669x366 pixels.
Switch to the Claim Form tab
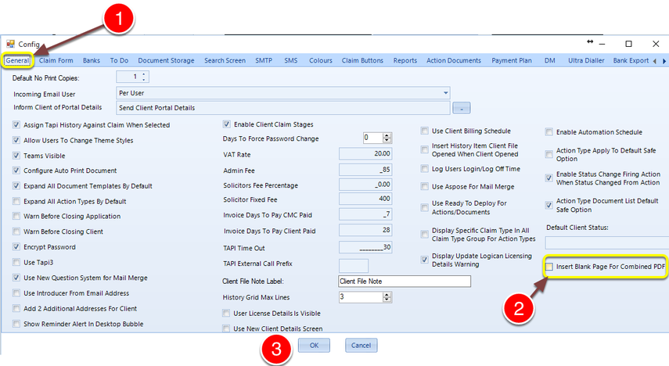click(56, 60)
